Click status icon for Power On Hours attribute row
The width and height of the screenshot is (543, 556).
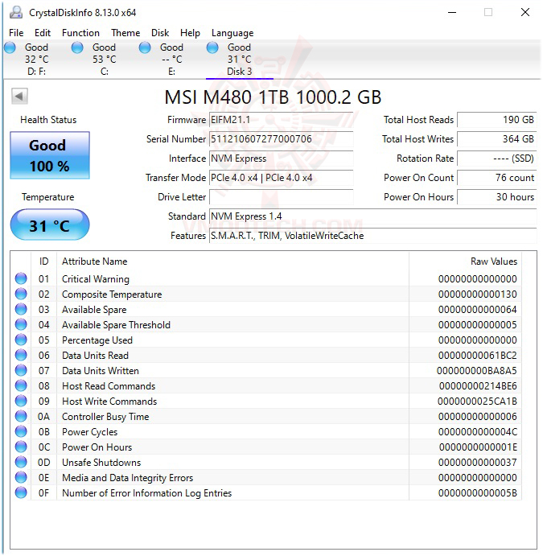pyautogui.click(x=21, y=447)
